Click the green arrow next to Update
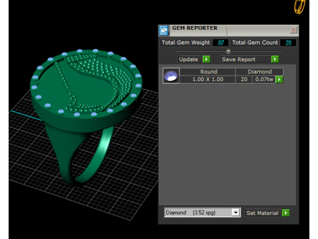Screen dimensions: 318x239 (x=206, y=59)
